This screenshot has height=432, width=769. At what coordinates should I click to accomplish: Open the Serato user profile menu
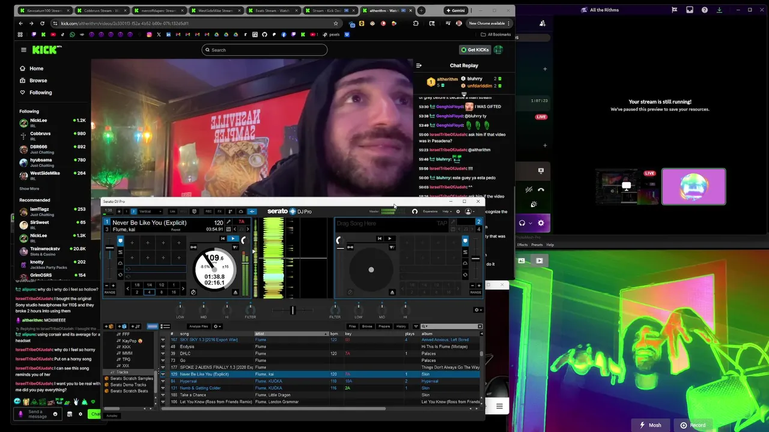(x=469, y=211)
